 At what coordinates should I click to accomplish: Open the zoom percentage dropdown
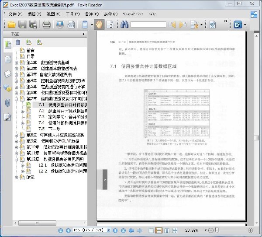[206, 230]
